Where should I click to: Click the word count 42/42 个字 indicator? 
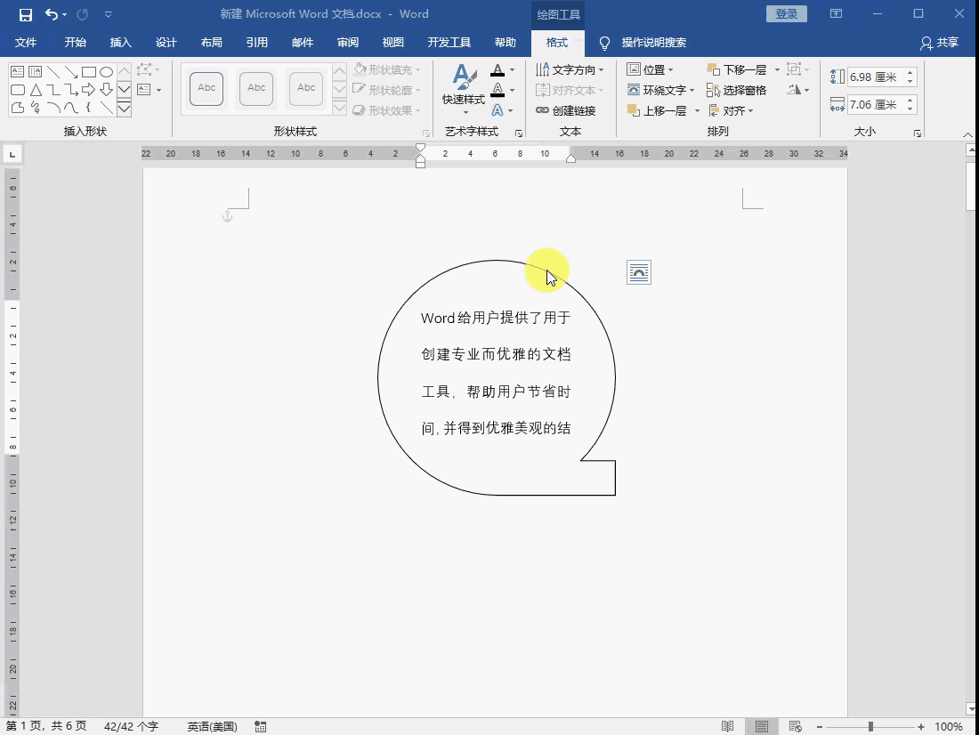coord(130,726)
